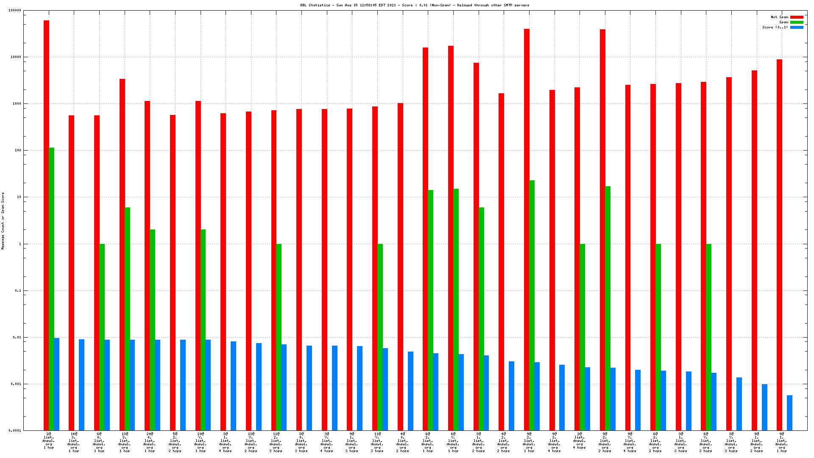Click the red Not Spam legend swatch

tap(797, 17)
